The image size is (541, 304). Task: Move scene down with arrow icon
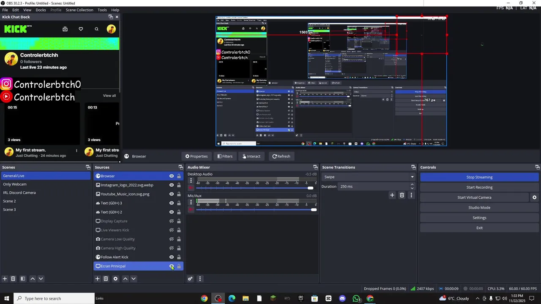41,279
